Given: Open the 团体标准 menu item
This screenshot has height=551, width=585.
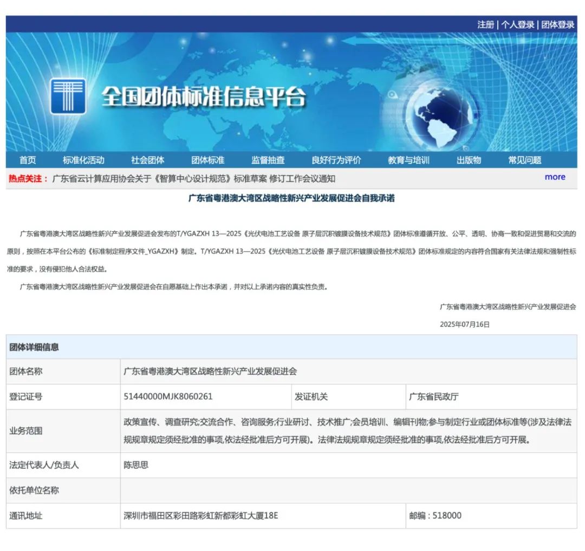Looking at the screenshot, I should point(208,160).
